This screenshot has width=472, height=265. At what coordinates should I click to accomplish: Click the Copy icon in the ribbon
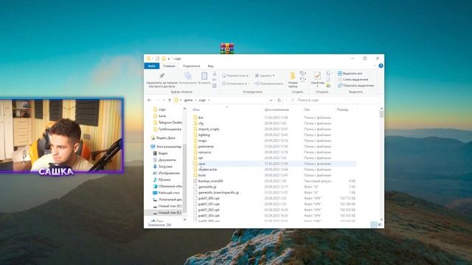pos(188,76)
